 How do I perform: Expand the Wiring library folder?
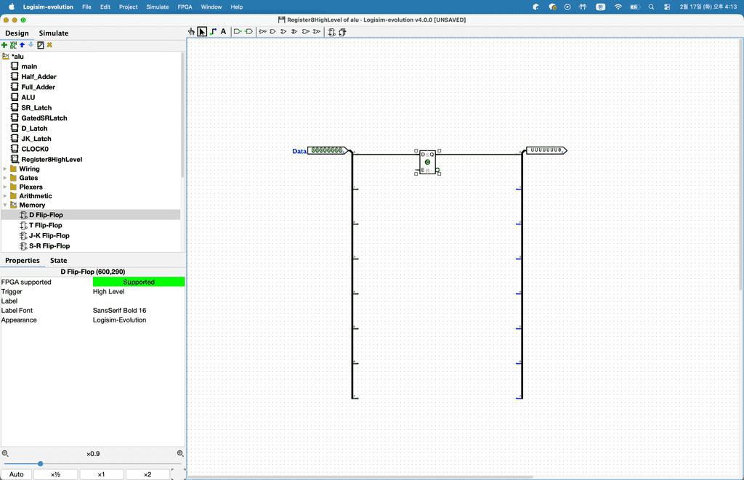(x=5, y=169)
